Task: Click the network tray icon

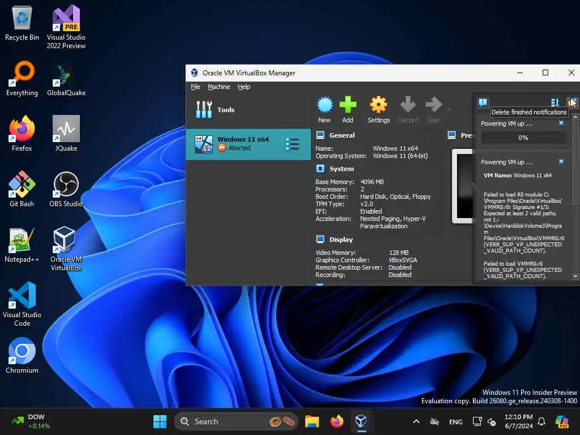Action: [x=477, y=421]
